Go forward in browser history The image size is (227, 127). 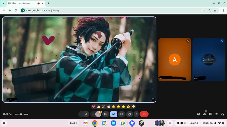coord(10,10)
